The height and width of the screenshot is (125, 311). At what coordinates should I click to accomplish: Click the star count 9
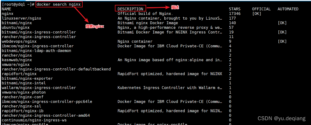[x=230, y=41]
